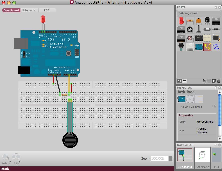Select the selected jumper/trace part in the bin
Image resolution: width=222 pixels, height=171 pixels.
(207, 47)
